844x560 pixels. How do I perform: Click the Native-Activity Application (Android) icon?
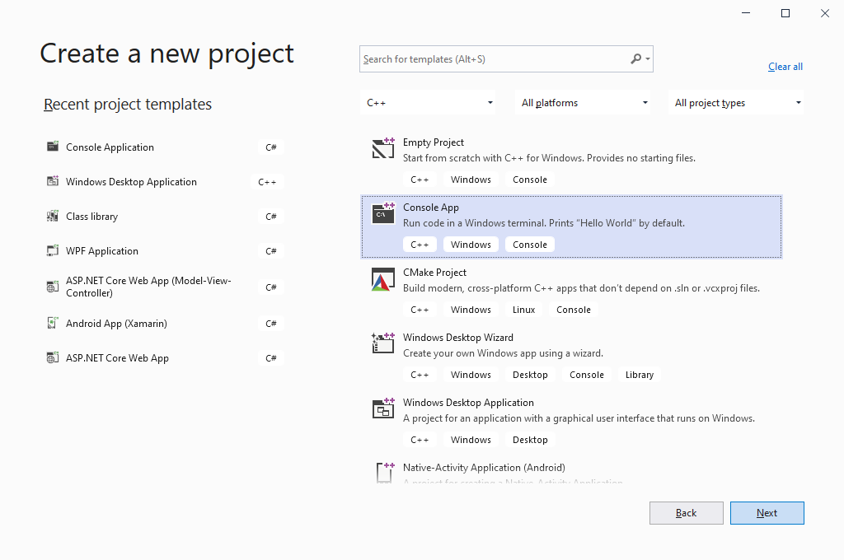(383, 473)
